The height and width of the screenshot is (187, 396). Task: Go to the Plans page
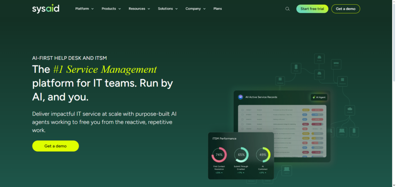pyautogui.click(x=218, y=9)
